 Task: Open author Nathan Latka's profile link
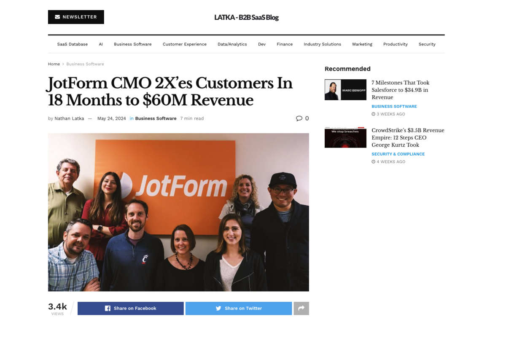point(69,118)
